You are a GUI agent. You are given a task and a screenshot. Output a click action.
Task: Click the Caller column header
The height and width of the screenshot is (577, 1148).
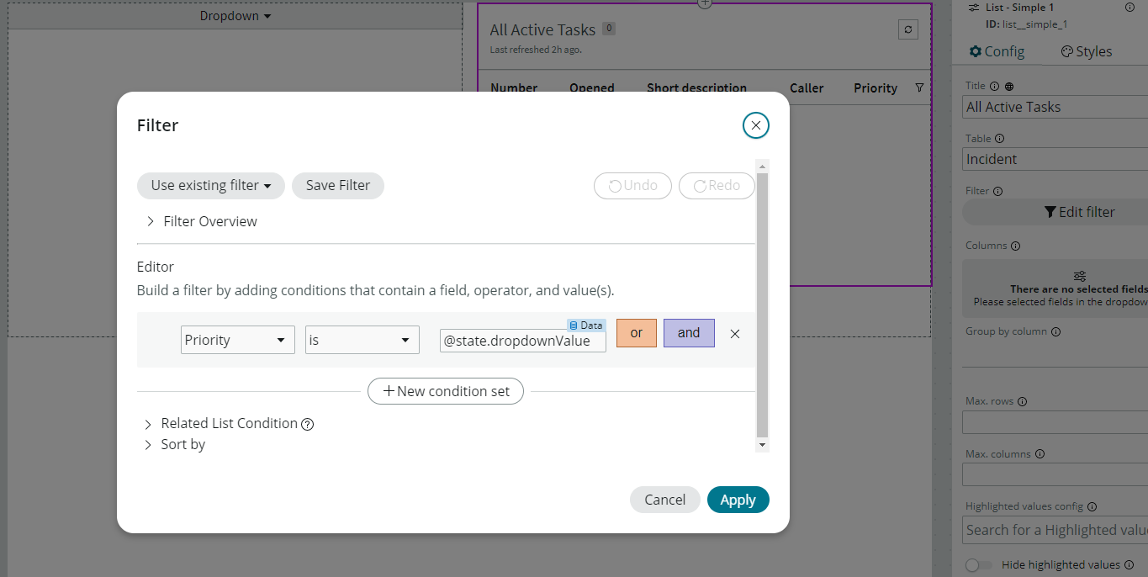click(807, 87)
